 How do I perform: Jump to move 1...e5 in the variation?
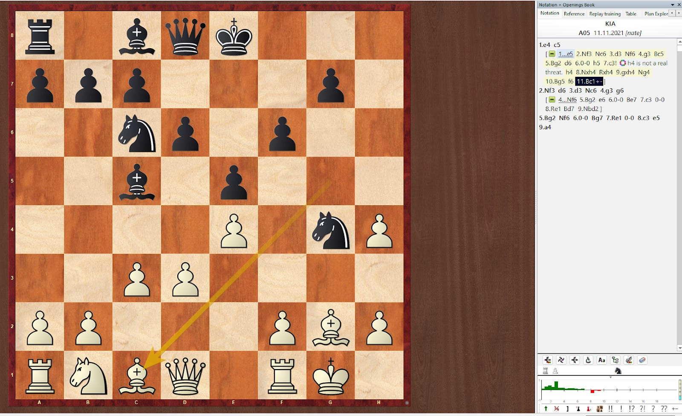pyautogui.click(x=566, y=54)
